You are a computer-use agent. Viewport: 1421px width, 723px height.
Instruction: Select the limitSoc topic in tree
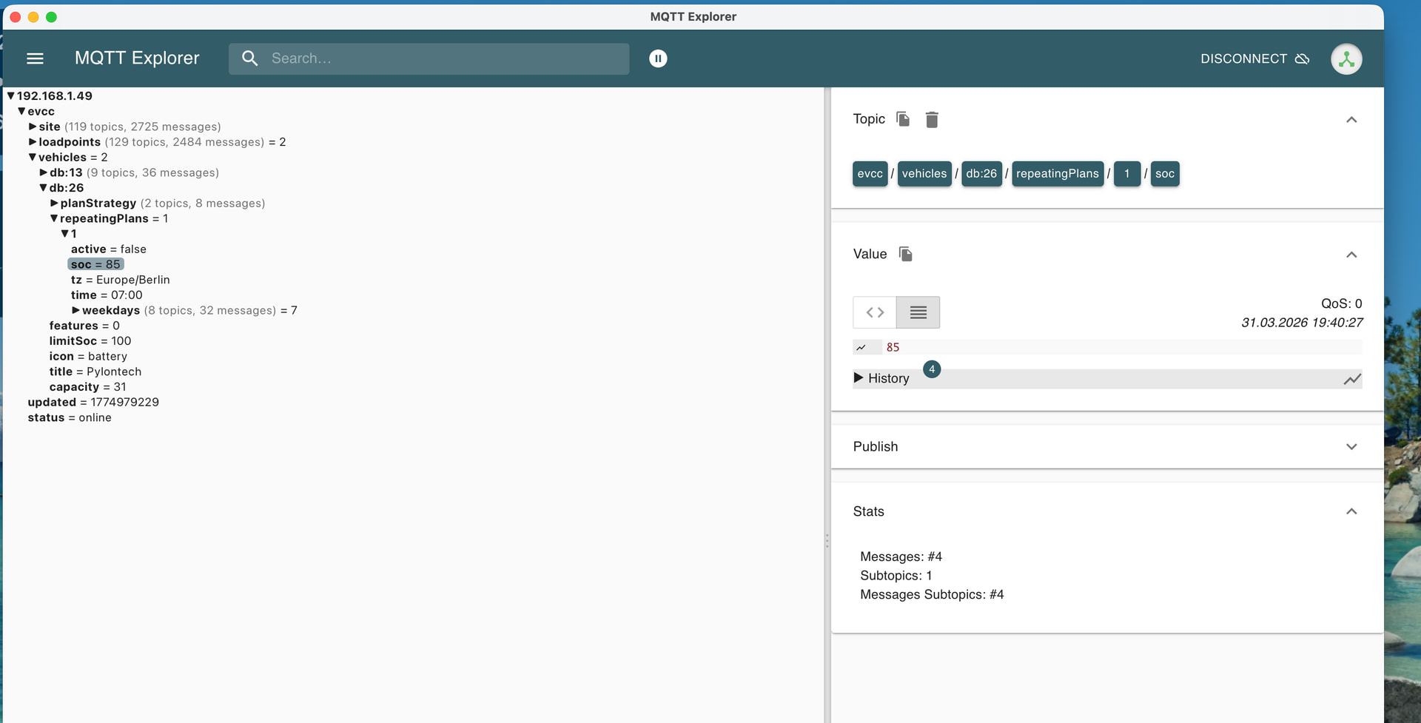[x=73, y=341]
